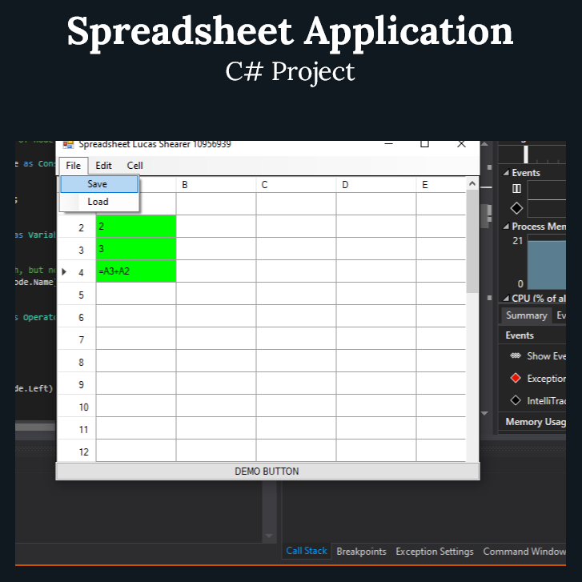Open the Breakpoints tab
The image size is (582, 582).
coord(361,552)
